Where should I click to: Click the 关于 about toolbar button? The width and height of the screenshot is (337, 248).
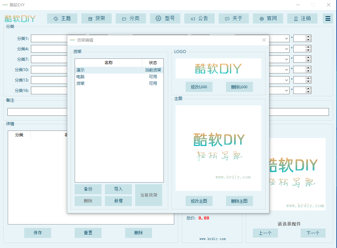234,18
